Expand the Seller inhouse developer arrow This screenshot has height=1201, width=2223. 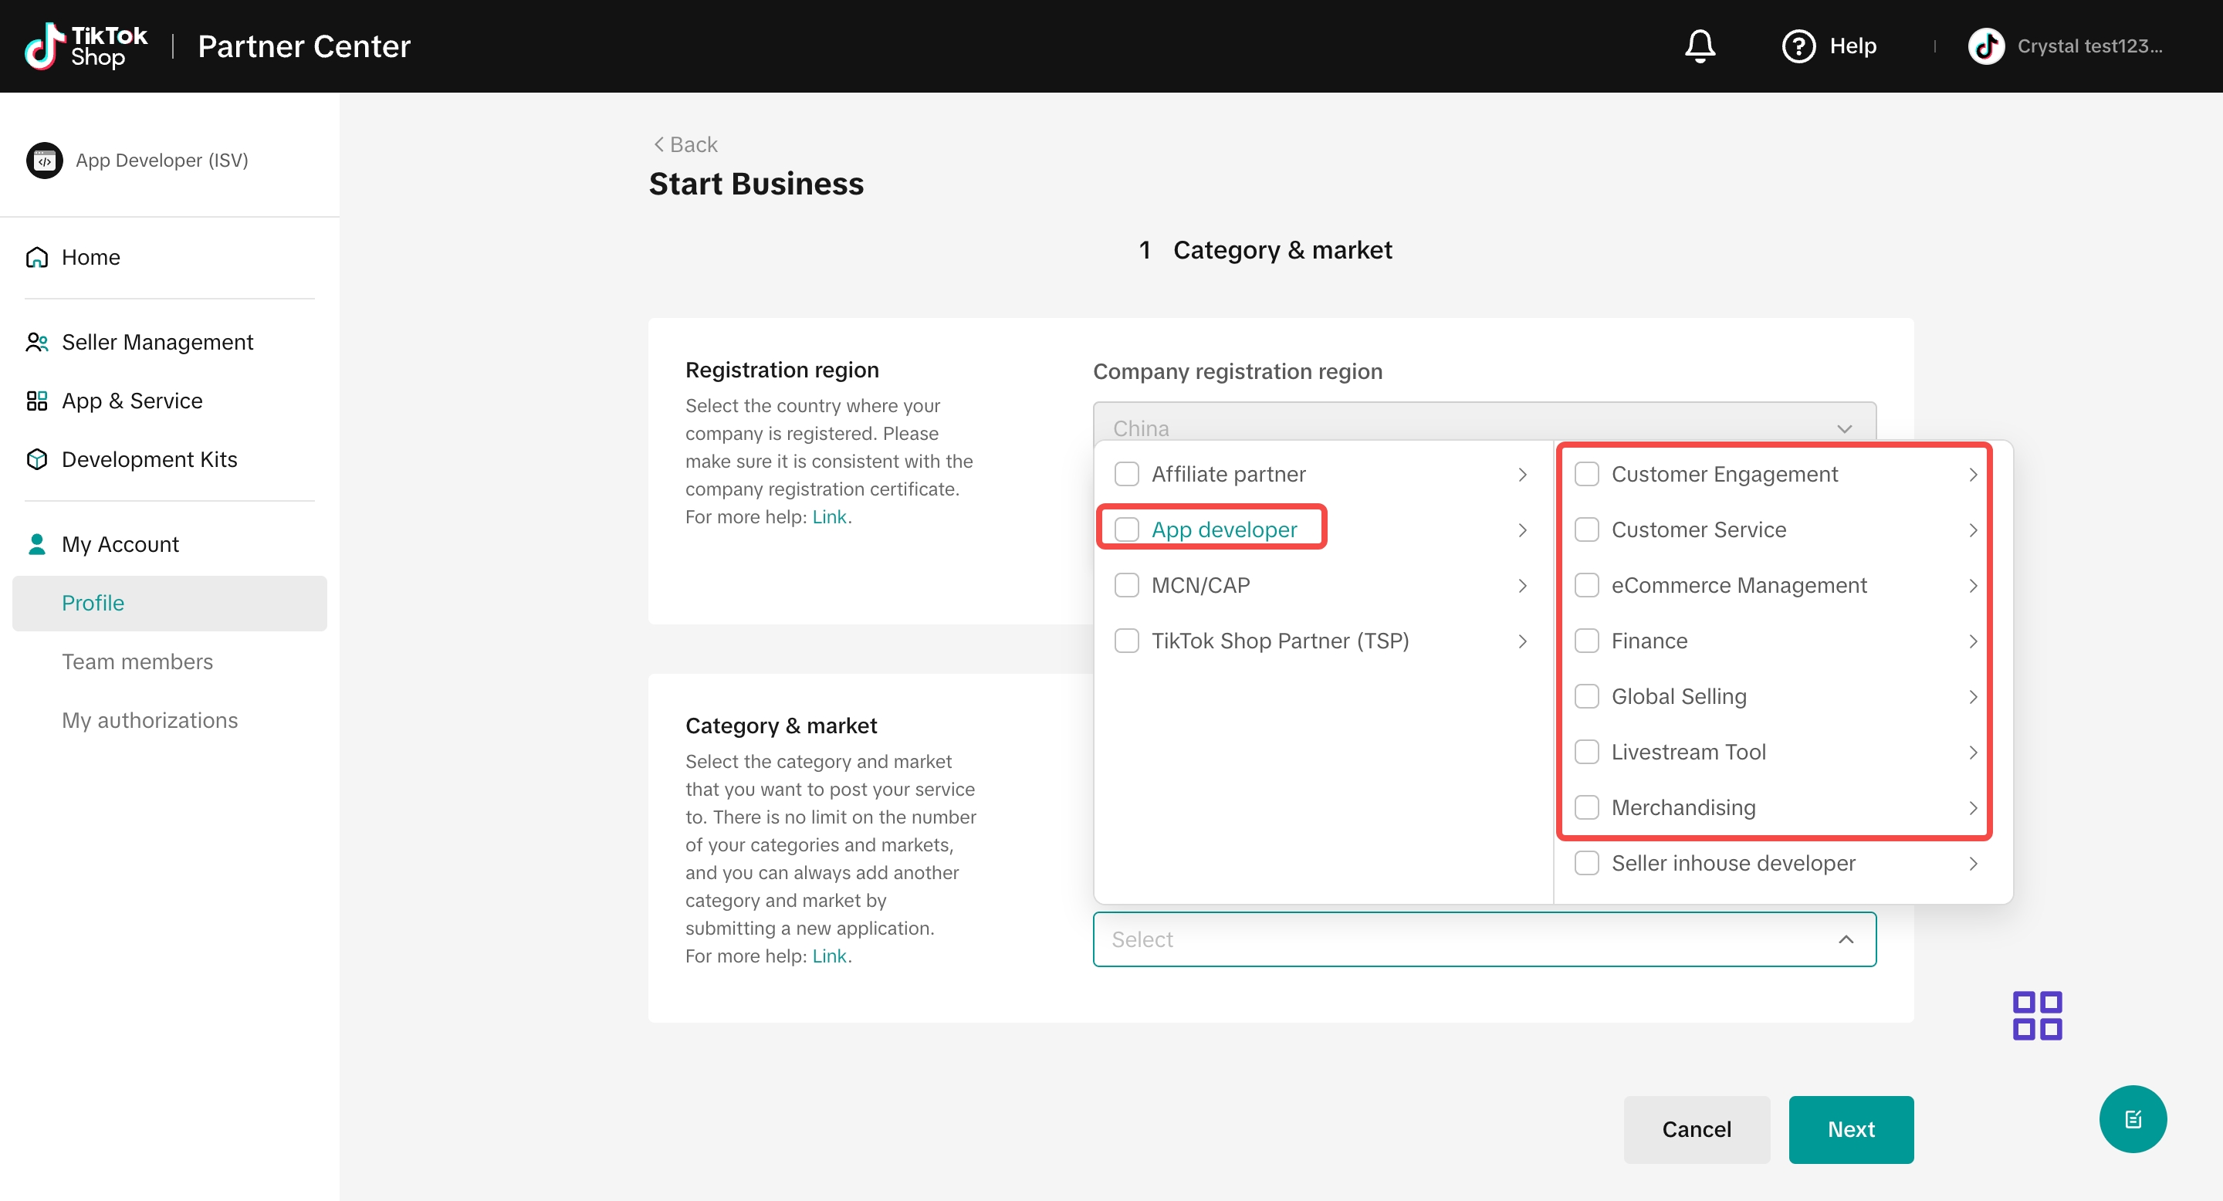[x=1973, y=864]
